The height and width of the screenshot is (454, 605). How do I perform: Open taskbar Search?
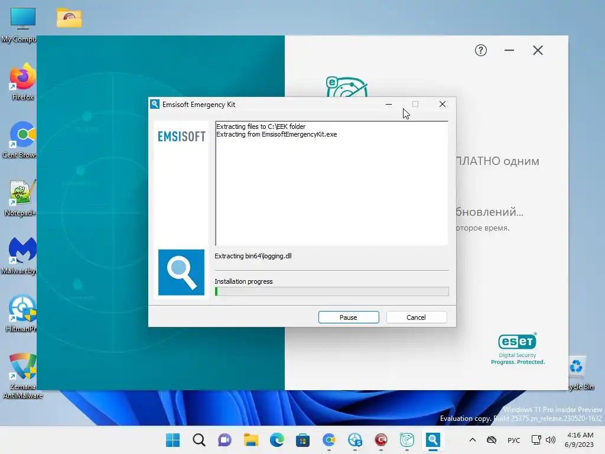[199, 440]
